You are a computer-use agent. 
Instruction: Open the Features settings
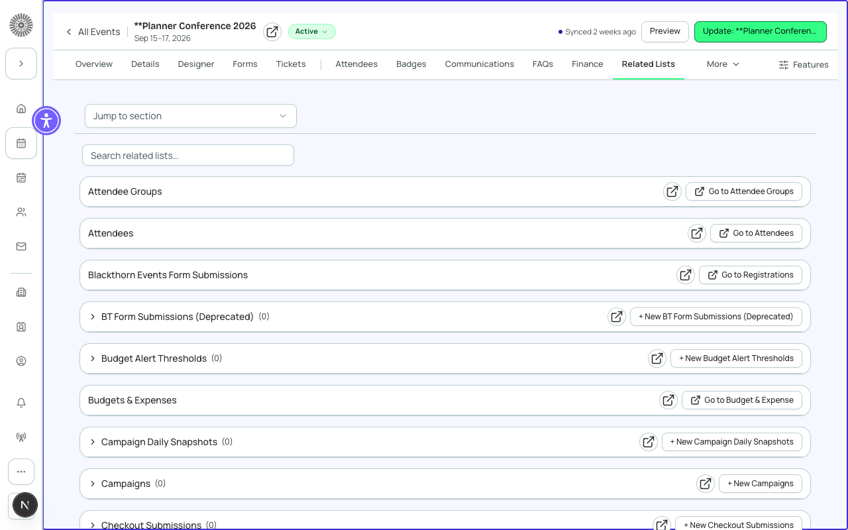804,65
